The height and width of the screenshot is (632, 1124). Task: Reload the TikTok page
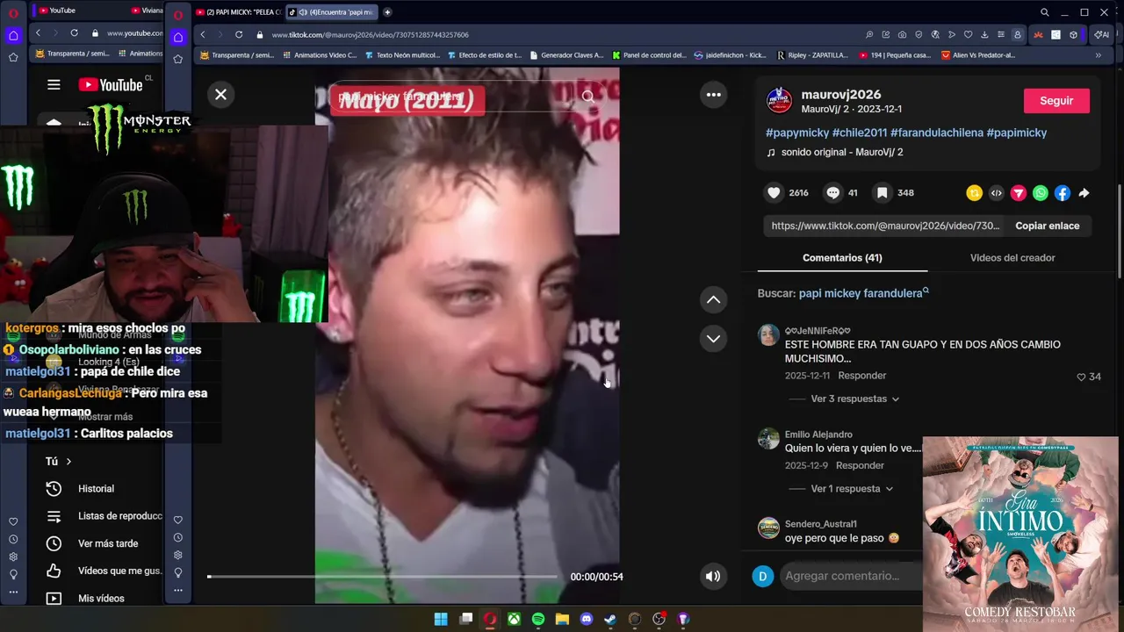pos(239,34)
